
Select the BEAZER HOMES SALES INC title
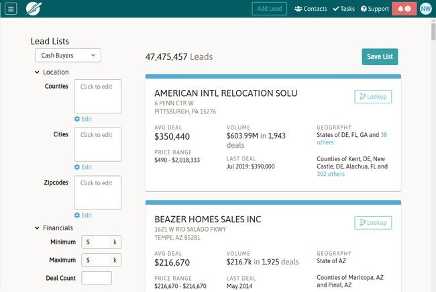coord(208,220)
